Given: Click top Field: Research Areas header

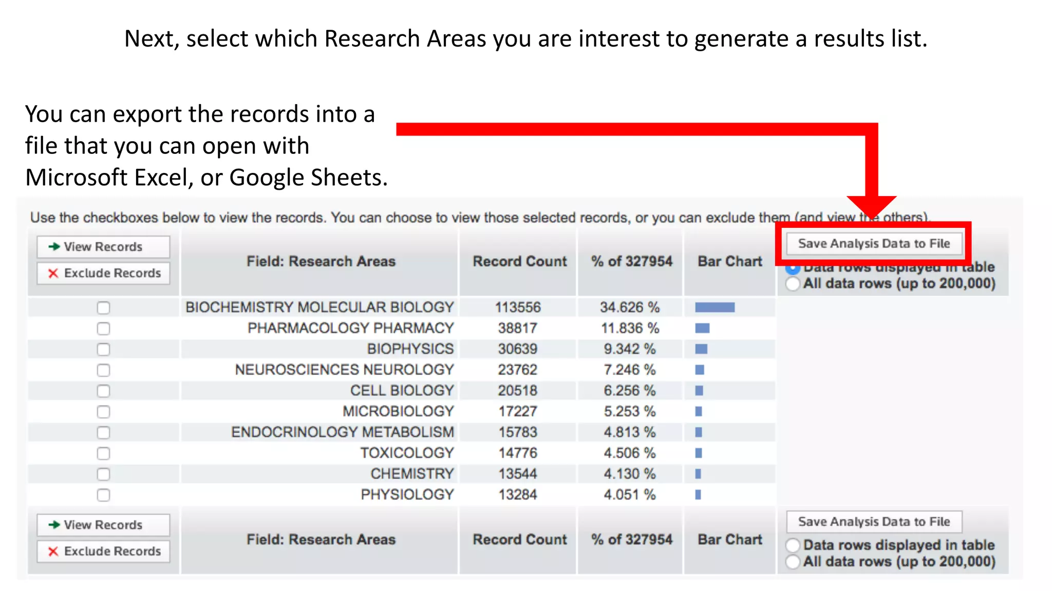Looking at the screenshot, I should [x=321, y=262].
